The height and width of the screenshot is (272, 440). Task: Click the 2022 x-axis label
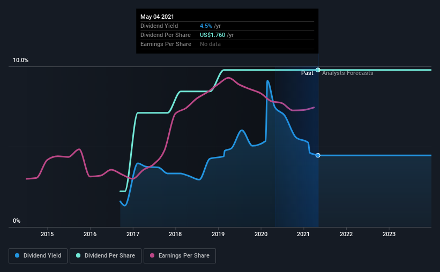(x=346, y=234)
